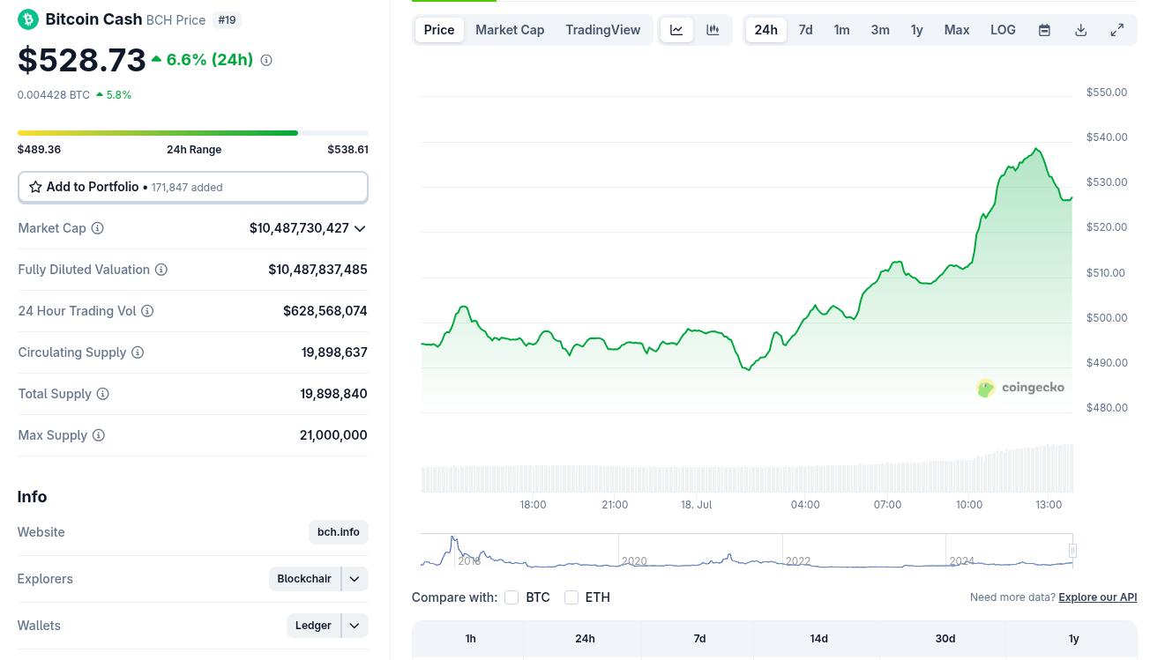Click the range handle on mini timeline

(1072, 551)
